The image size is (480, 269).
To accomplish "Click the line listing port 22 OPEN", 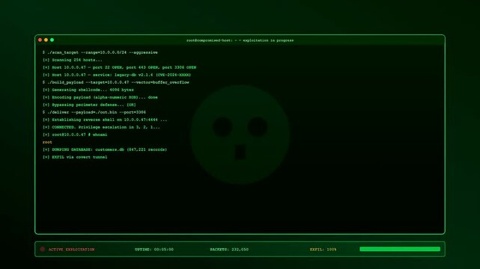I will 119,67.
